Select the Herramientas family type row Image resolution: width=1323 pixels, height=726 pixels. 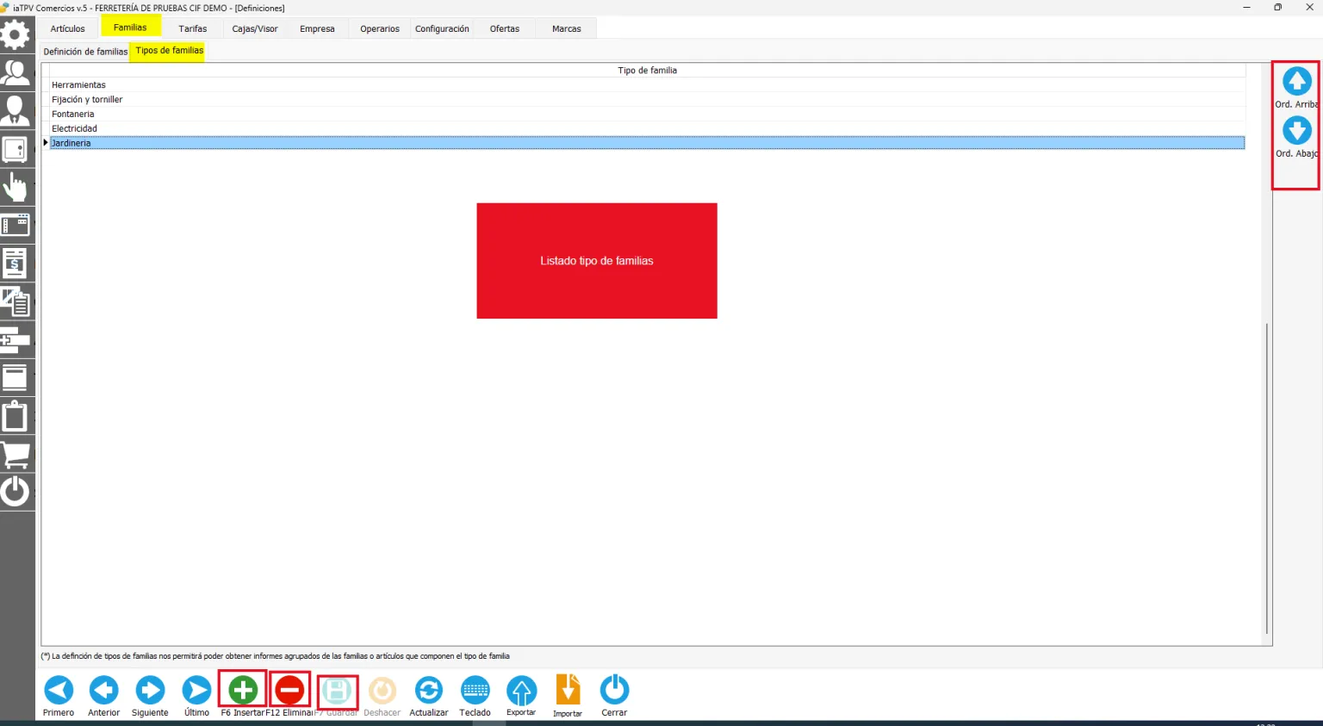[647, 84]
